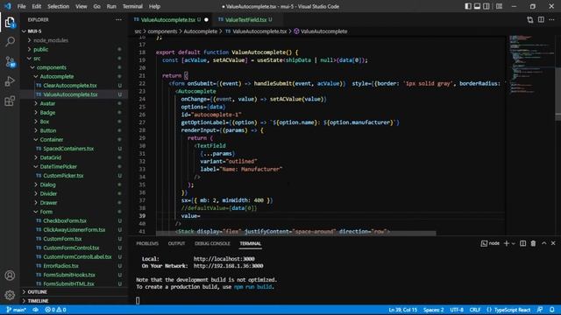Switch to ValueTextField.tsx editor tab
561x315 pixels.
click(x=245, y=19)
